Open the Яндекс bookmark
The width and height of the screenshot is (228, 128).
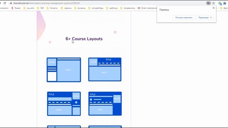tap(16, 8)
